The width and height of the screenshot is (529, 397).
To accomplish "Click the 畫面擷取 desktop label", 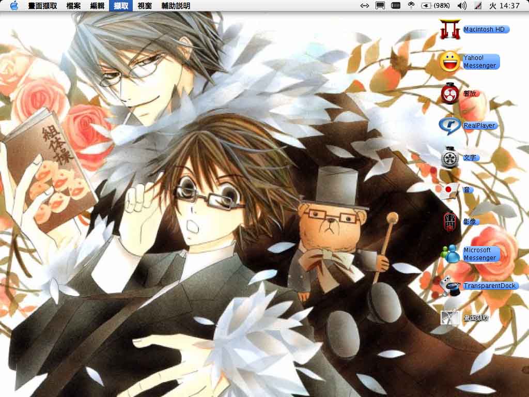I will pyautogui.click(x=476, y=318).
